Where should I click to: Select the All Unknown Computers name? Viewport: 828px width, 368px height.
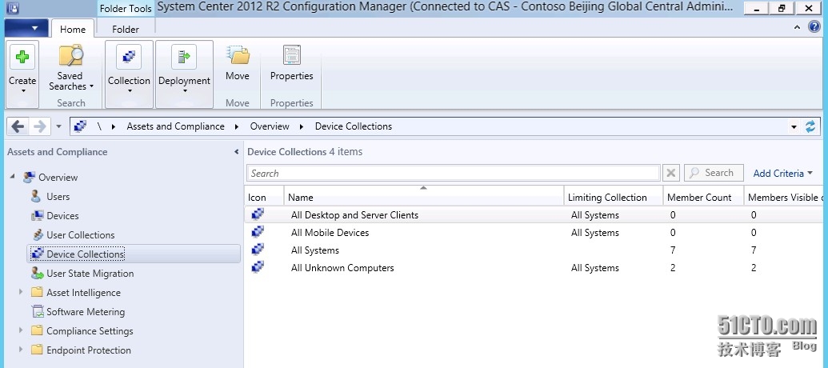pyautogui.click(x=342, y=268)
